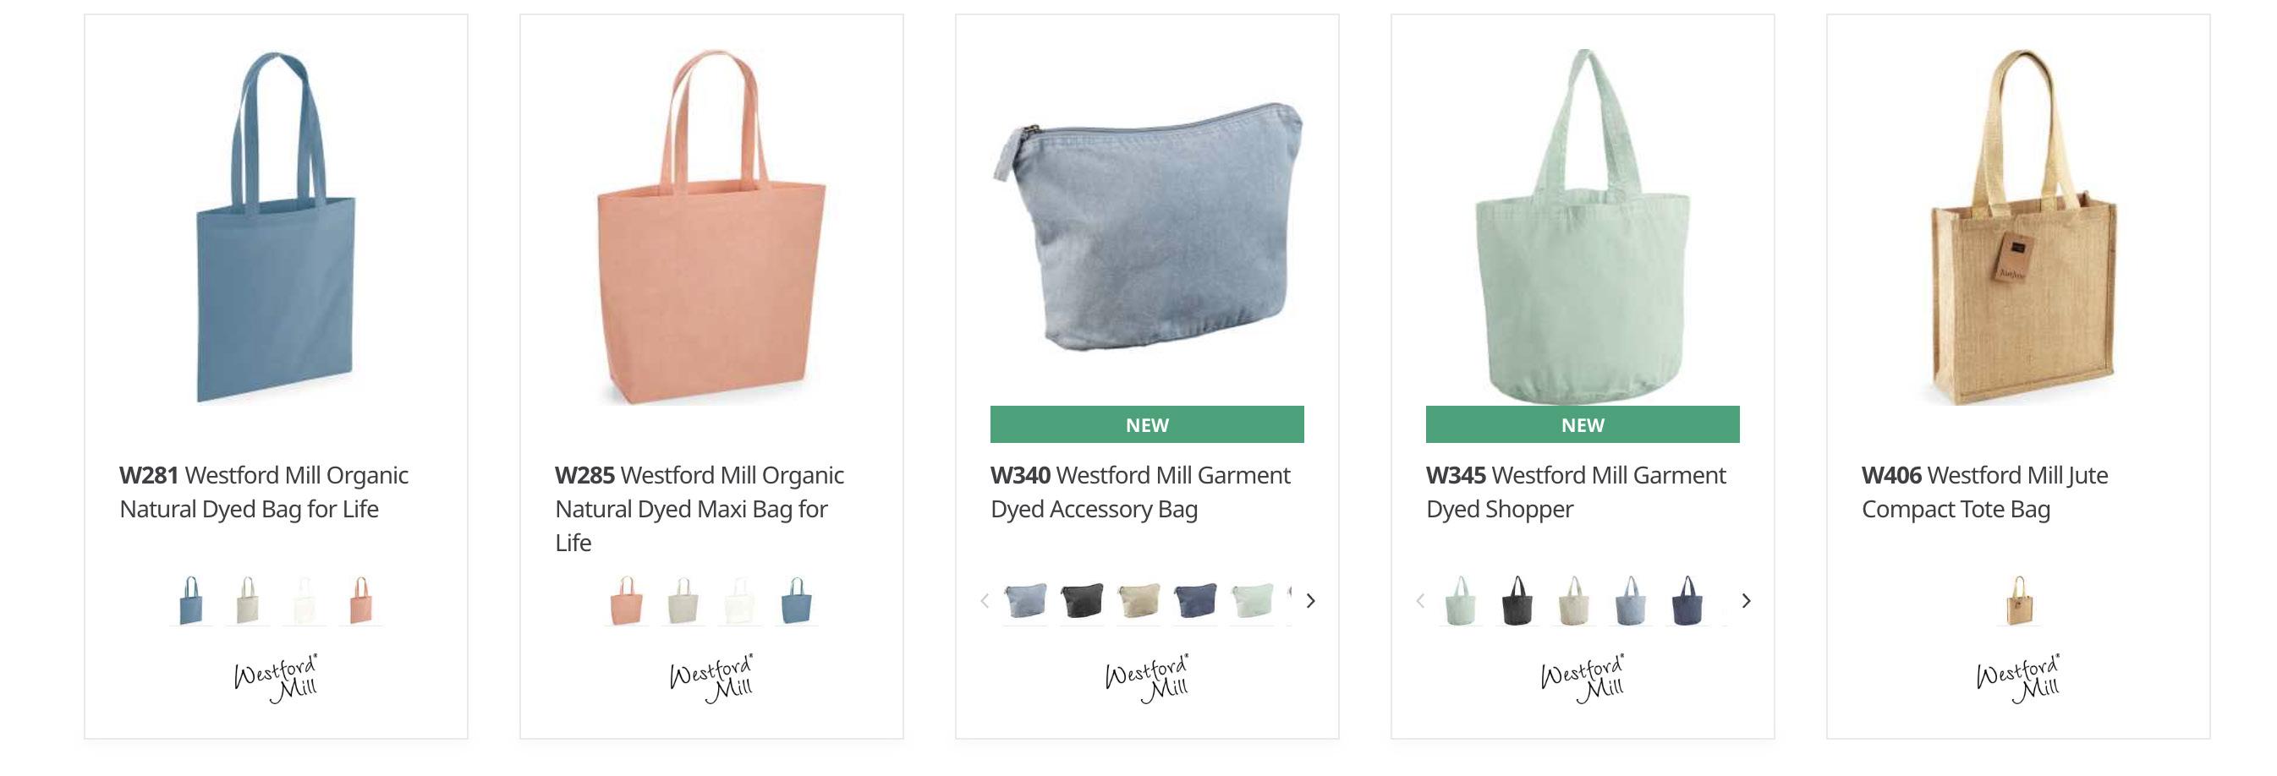
Task: Choose white swatch for W285 Maxi Bag
Action: pyautogui.click(x=740, y=601)
